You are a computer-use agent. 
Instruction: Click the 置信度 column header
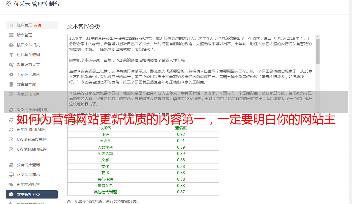tap(181, 128)
